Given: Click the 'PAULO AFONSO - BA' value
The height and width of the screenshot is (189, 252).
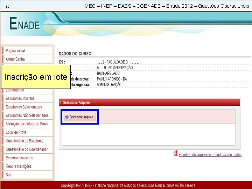Looking at the screenshot, I should 112,79.
